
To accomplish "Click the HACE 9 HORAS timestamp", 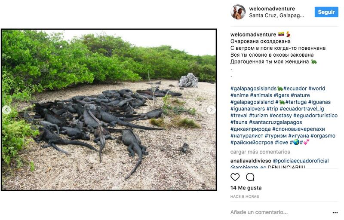I will [245, 196].
